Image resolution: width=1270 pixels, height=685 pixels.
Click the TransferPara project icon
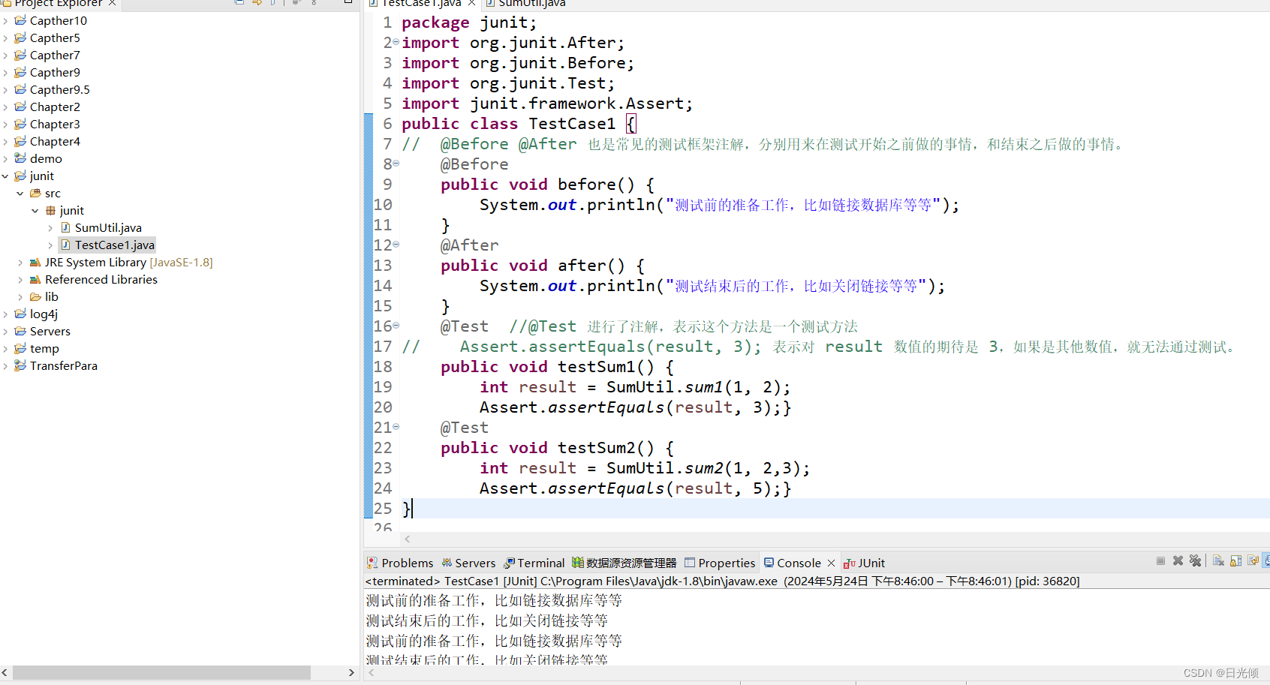click(20, 365)
